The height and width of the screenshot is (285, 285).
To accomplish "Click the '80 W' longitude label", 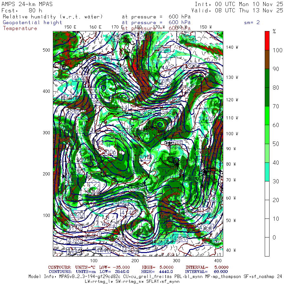I will tap(231, 164).
